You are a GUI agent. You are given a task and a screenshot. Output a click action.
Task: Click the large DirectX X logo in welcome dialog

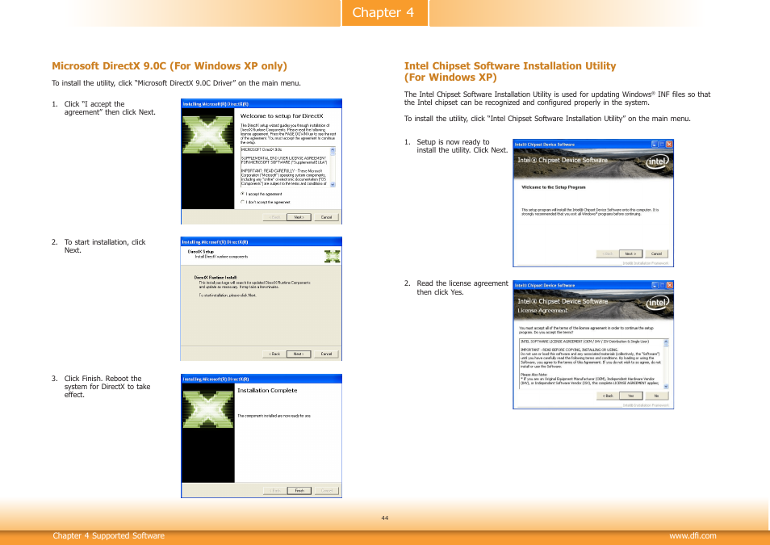click(207, 135)
